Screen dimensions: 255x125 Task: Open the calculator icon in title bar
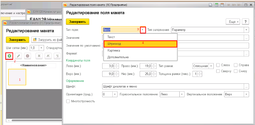[x=217, y=5]
